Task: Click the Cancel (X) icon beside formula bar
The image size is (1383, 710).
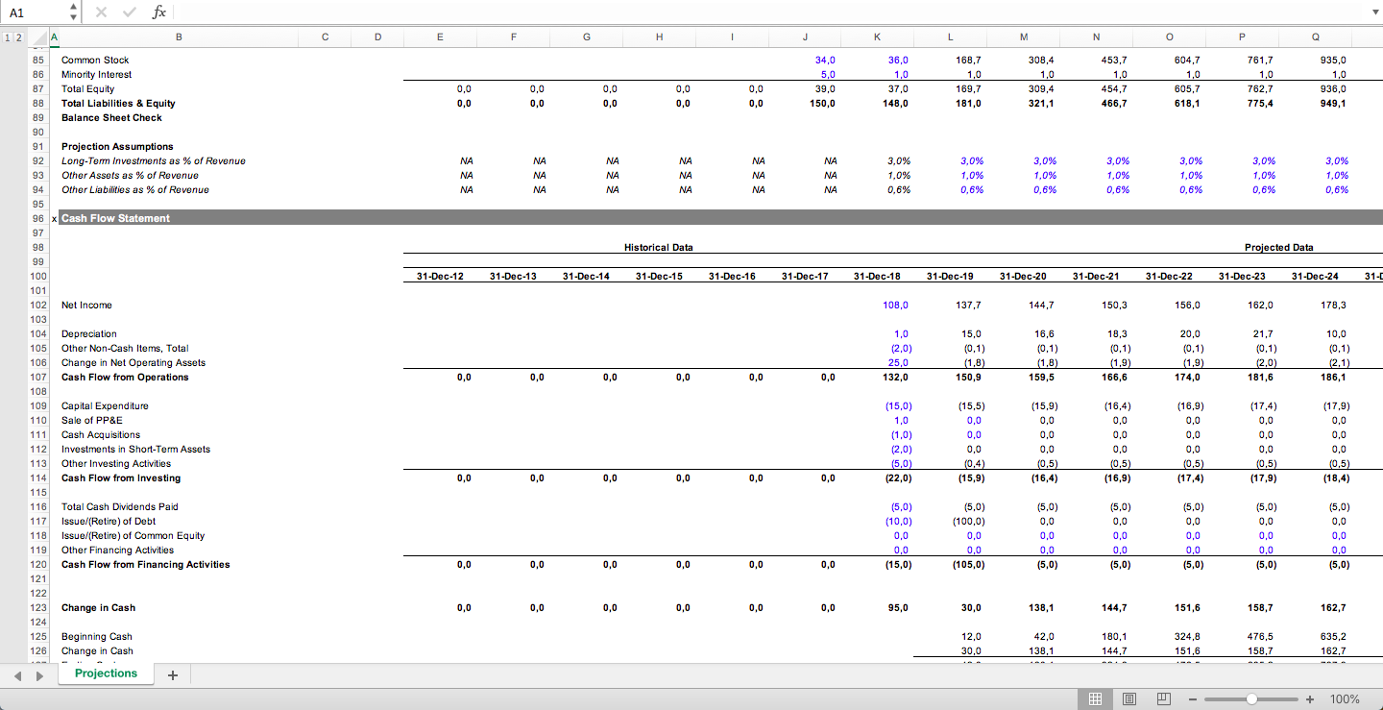Action: pyautogui.click(x=100, y=12)
